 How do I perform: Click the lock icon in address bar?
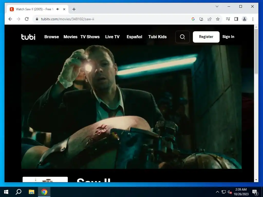coord(37,19)
